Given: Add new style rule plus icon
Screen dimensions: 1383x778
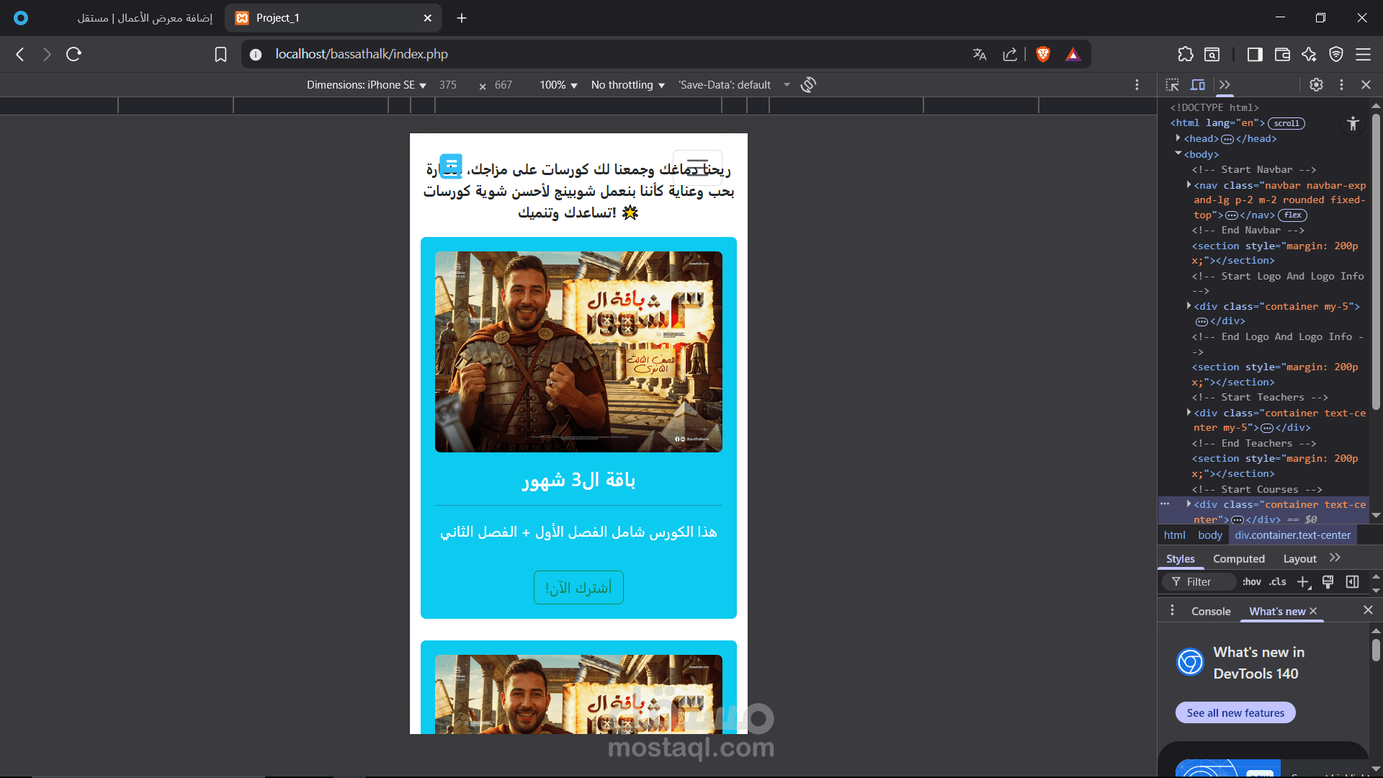Looking at the screenshot, I should 1304,582.
